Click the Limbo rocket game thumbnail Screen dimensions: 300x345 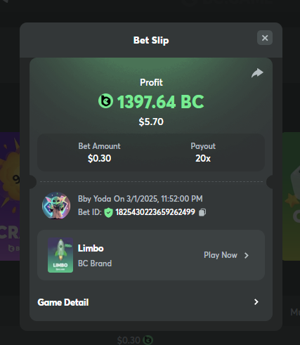point(60,255)
